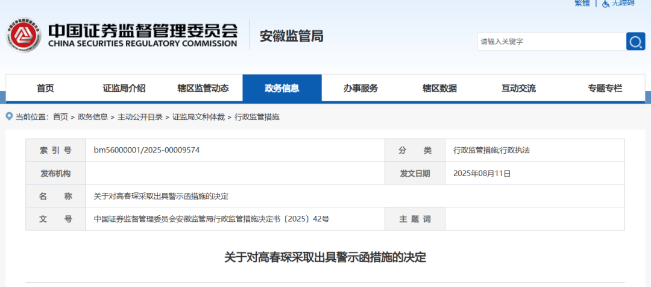
Task: Focus the 请输入关键字 search field
Action: tap(552, 42)
